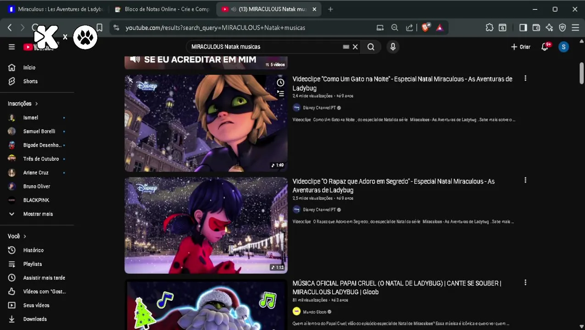Open BLACKPINK subscription channel

[x=36, y=200]
